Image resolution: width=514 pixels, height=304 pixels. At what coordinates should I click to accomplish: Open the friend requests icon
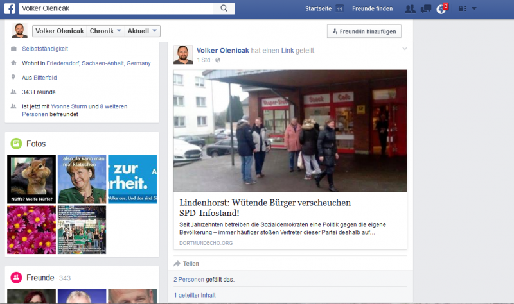pyautogui.click(x=410, y=9)
